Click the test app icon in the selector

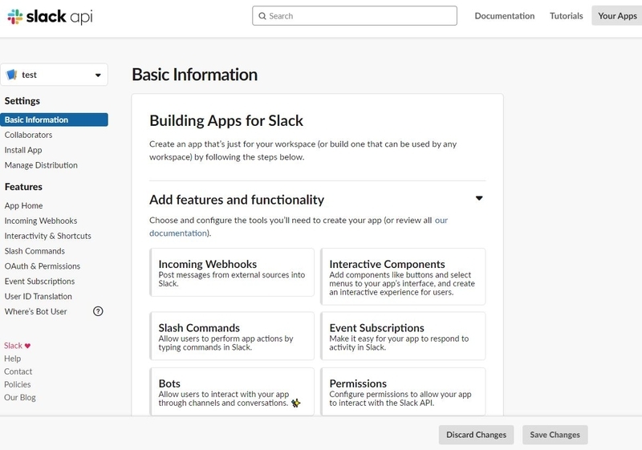pos(12,75)
